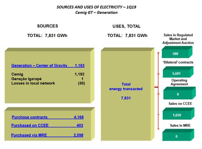Click the Losses in local network row
This screenshot has height=149, width=202.
[48, 83]
